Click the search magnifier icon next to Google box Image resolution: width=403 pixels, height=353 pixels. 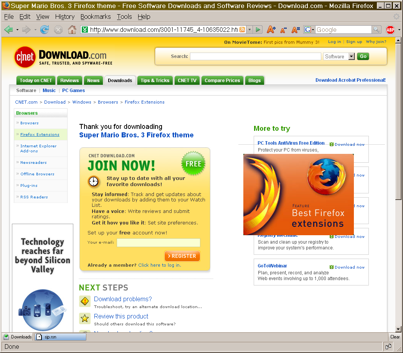[x=377, y=30]
